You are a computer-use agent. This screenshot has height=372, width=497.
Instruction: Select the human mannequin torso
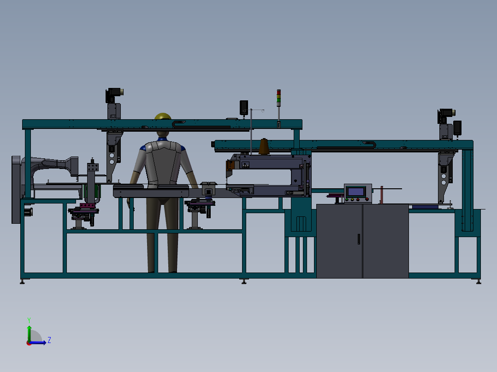163,163
